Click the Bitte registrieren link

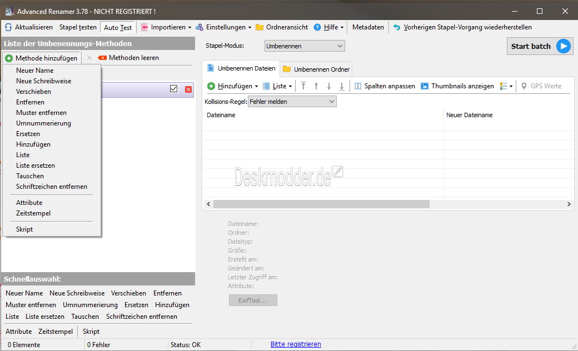pyautogui.click(x=296, y=344)
